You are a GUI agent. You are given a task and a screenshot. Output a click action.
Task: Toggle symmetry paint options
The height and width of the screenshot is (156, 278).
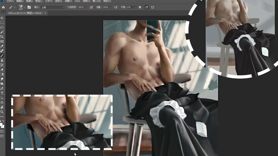pyautogui.click(x=153, y=7)
